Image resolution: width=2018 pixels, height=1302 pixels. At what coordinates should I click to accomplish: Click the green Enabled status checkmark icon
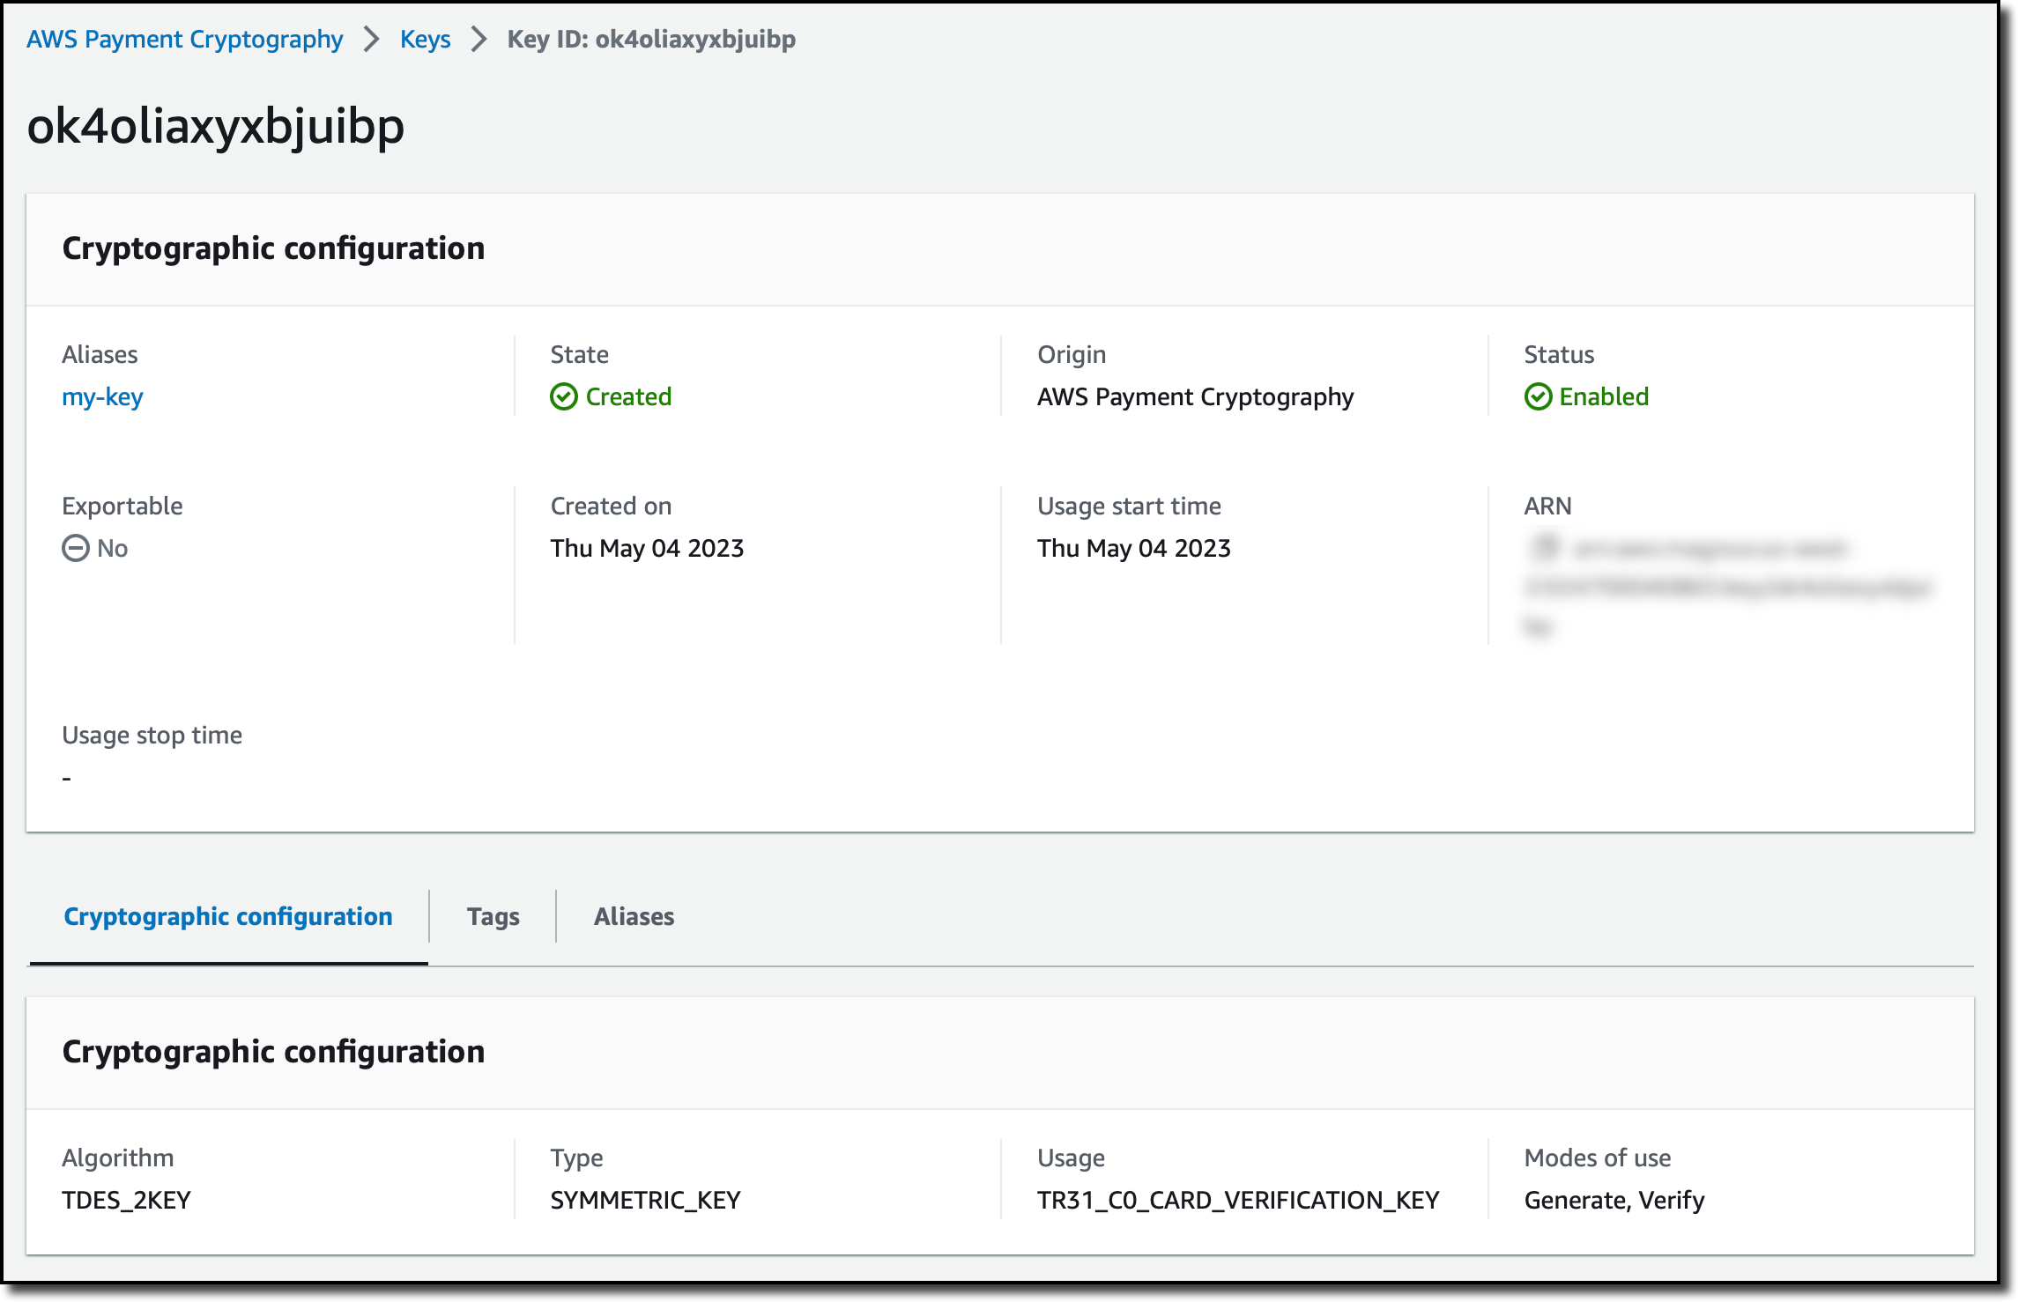coord(1538,397)
